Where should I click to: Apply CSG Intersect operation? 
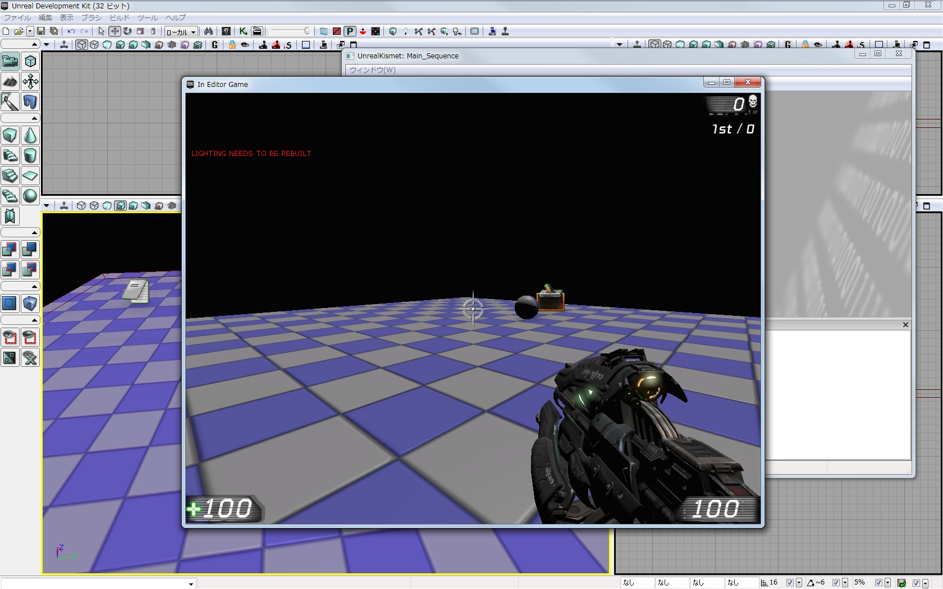(10, 270)
